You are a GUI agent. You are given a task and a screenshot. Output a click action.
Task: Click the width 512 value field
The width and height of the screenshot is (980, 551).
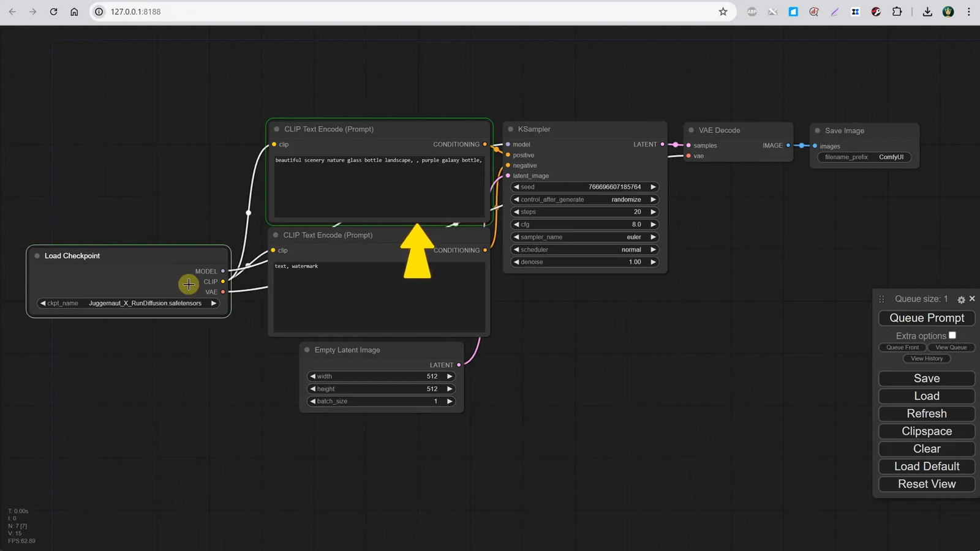click(x=381, y=377)
